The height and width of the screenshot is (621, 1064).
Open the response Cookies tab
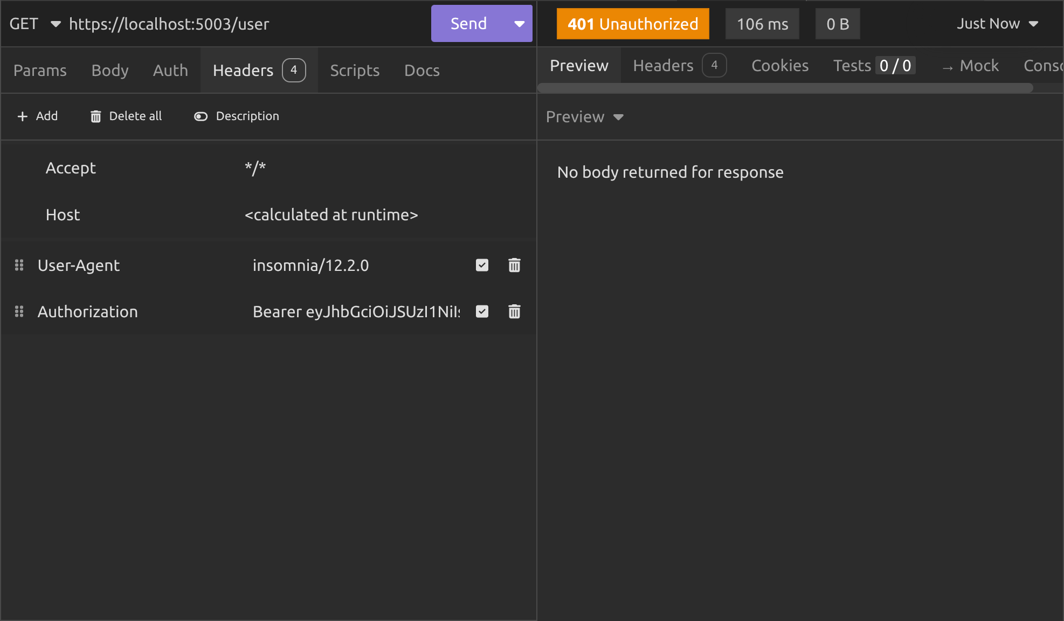(779, 66)
